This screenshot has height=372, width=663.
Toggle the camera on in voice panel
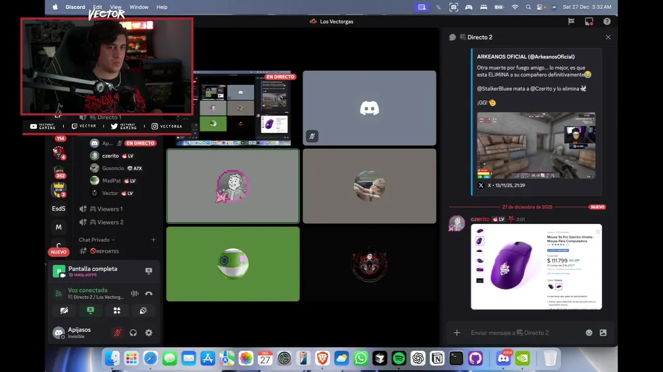(x=64, y=311)
